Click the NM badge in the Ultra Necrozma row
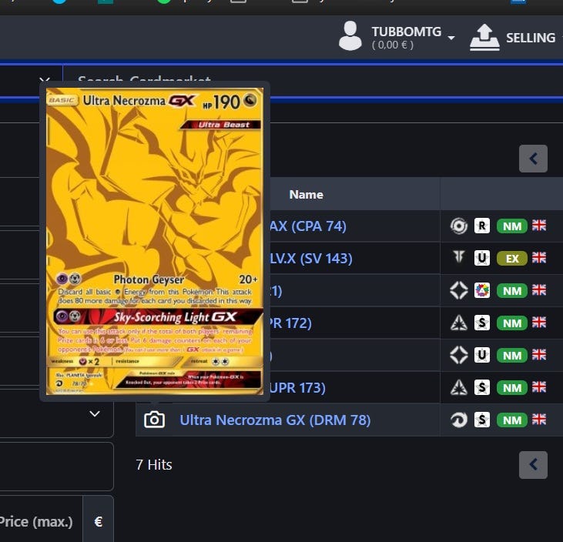 (x=512, y=420)
